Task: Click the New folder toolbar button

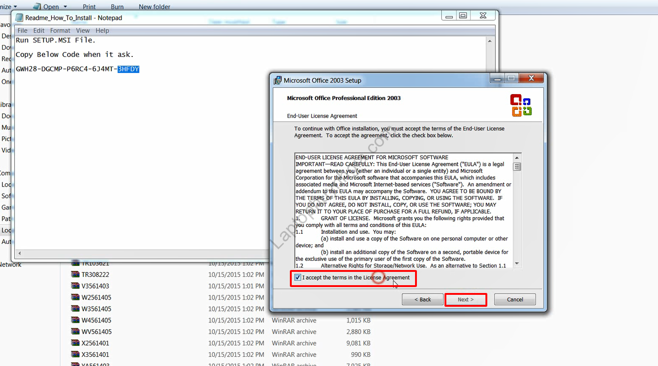Action: pos(155,7)
